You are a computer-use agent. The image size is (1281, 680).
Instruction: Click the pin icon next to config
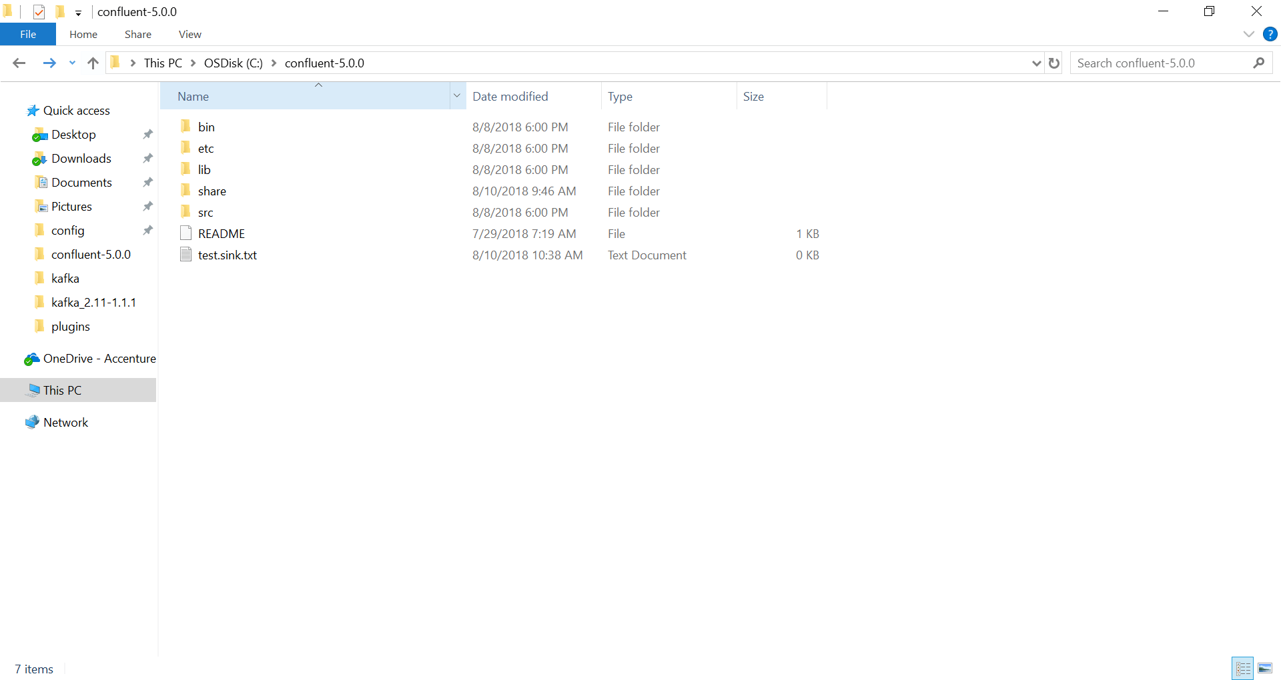[147, 230]
